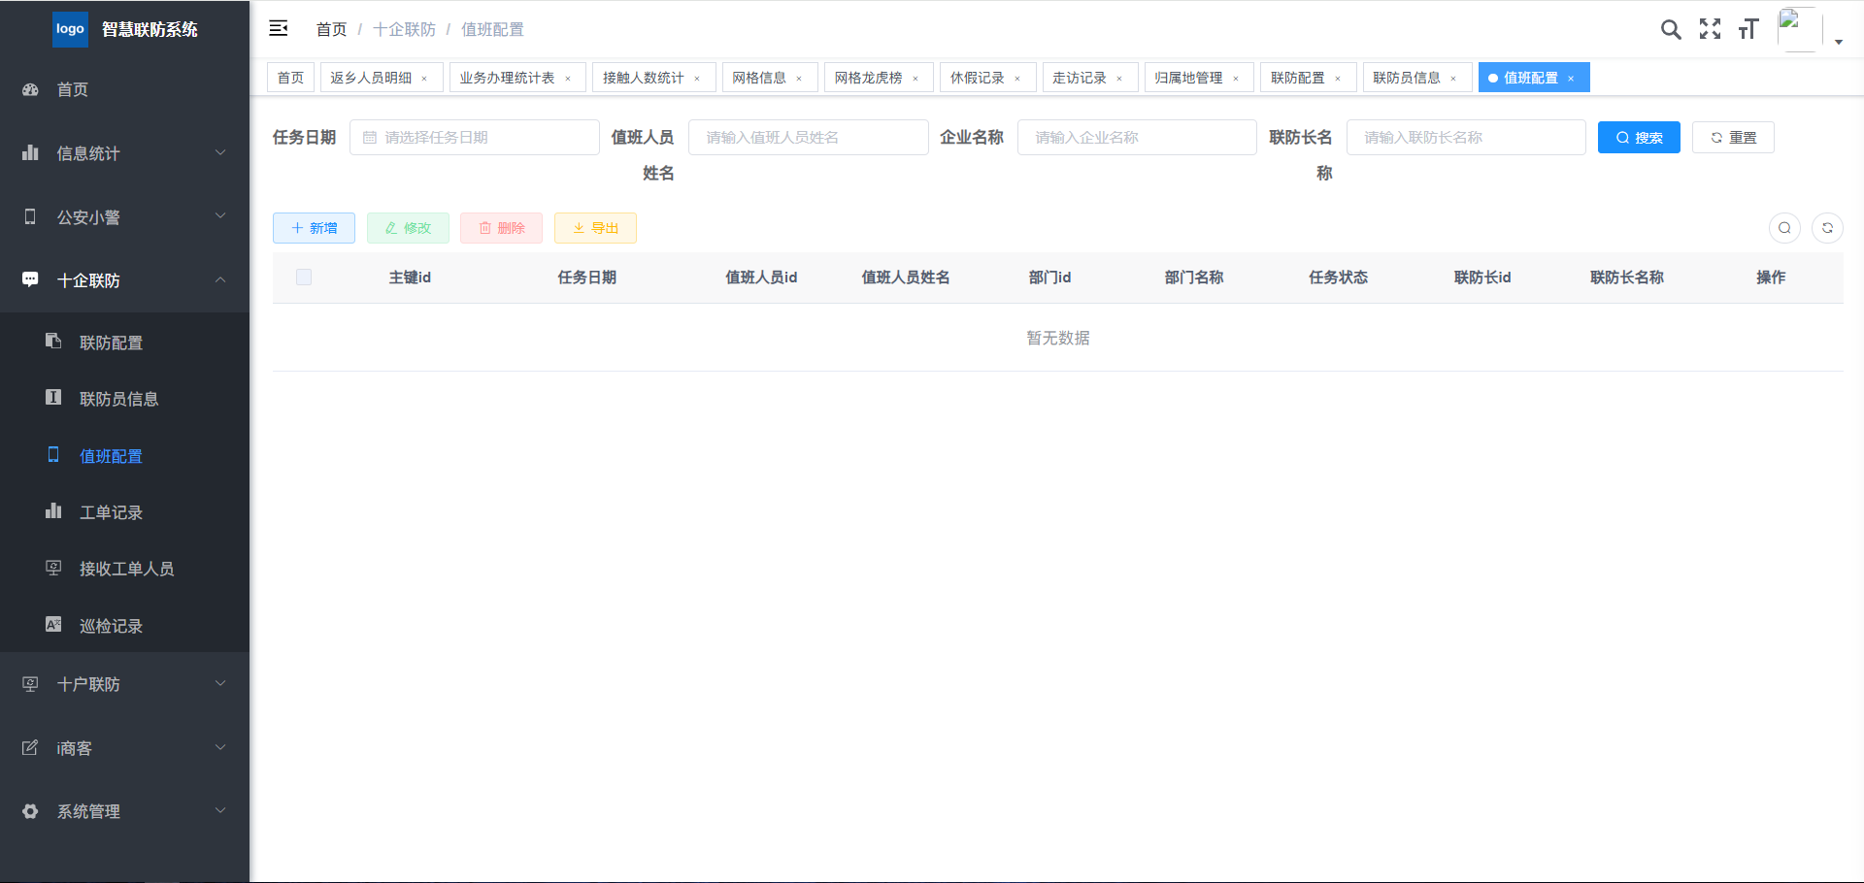Viewport: 1864px width, 883px height.
Task: Click the logo image in sidebar
Action: coord(70,29)
